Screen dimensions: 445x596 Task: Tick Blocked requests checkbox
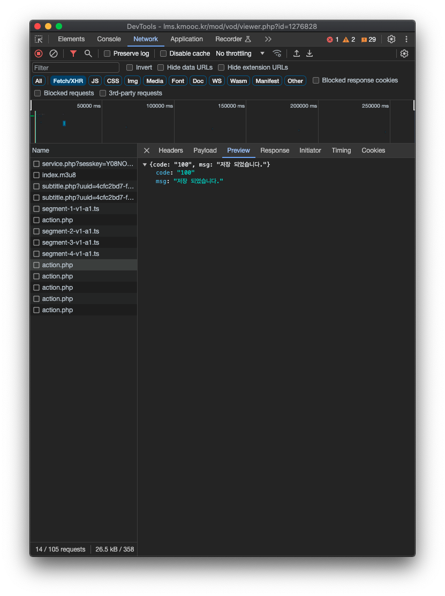37,94
